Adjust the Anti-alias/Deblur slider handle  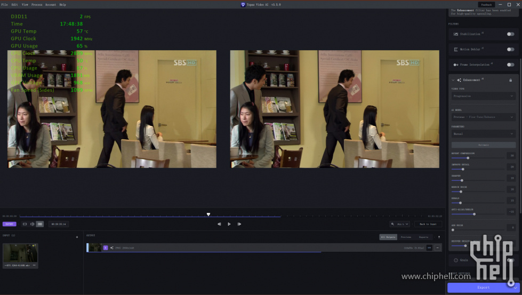[x=474, y=214]
